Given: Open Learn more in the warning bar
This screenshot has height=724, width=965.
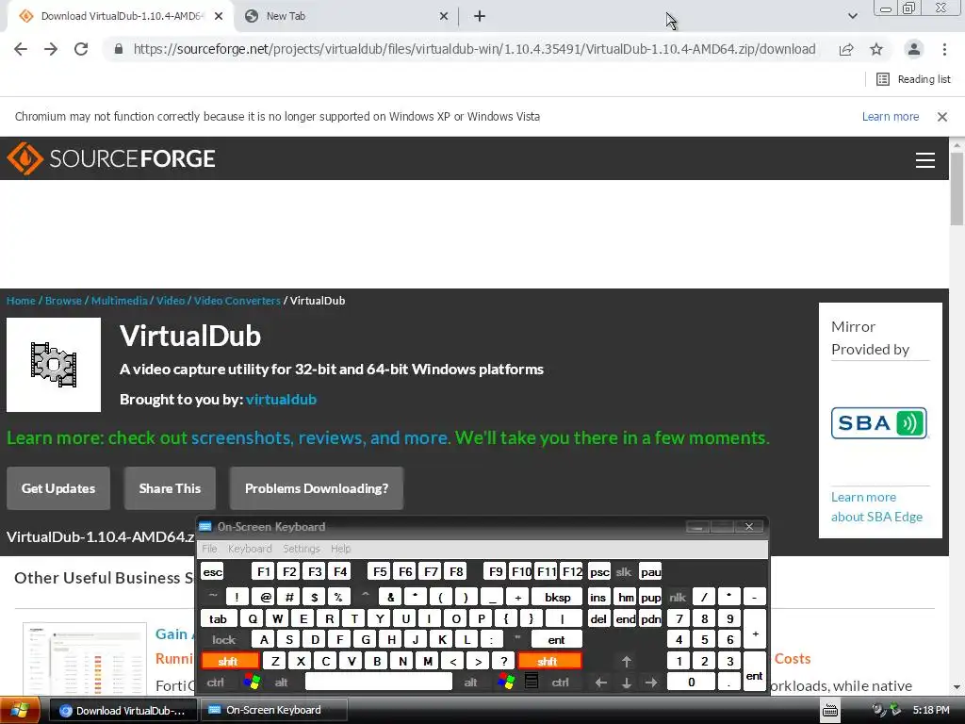Looking at the screenshot, I should click(x=890, y=116).
